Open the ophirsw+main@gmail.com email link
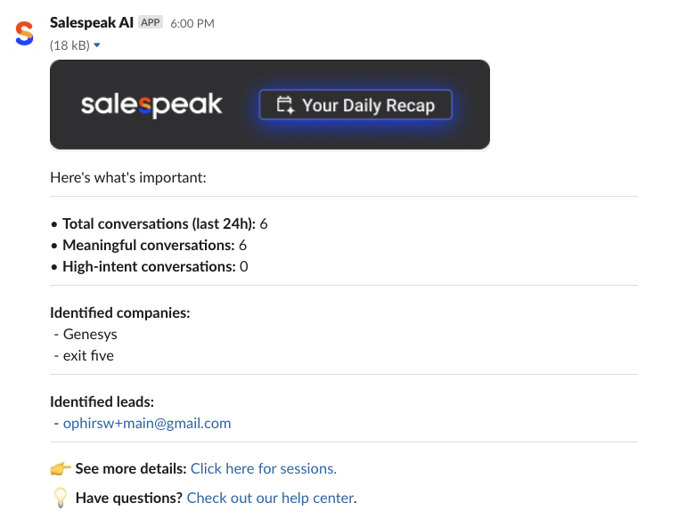The height and width of the screenshot is (519, 678). pos(147,423)
